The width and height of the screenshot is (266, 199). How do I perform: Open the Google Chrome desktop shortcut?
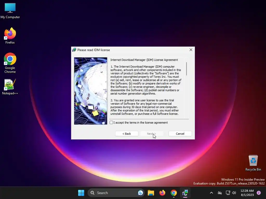click(x=10, y=63)
